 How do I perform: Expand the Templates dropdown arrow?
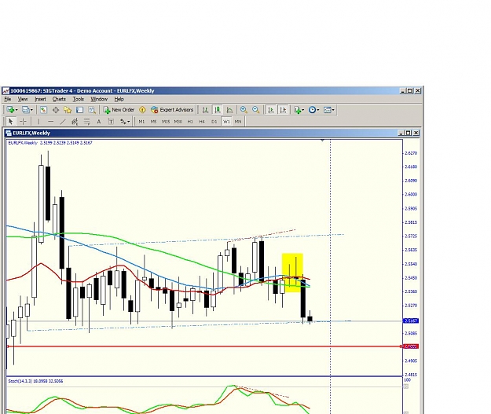(333, 110)
